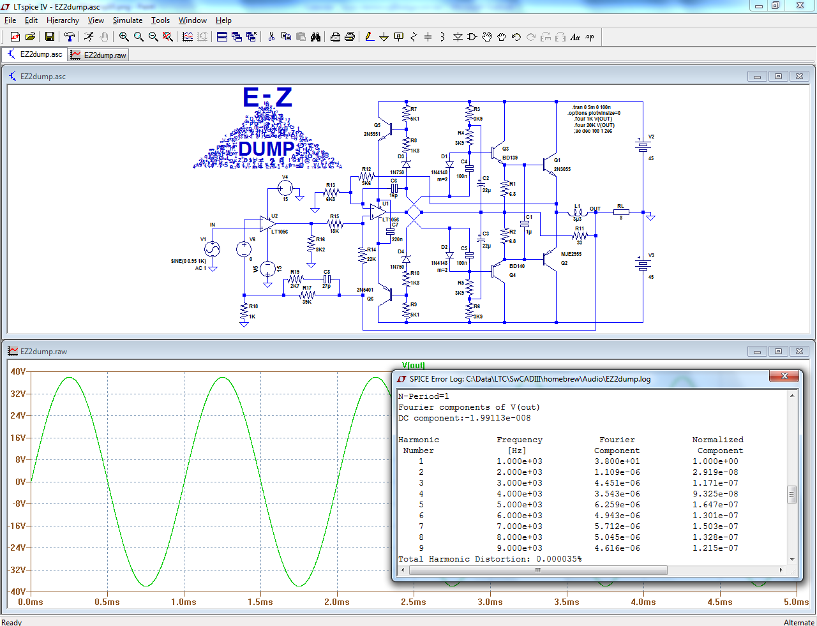Click the V1 sine source symbol
Viewport: 817px width, 626px height.
pos(212,250)
